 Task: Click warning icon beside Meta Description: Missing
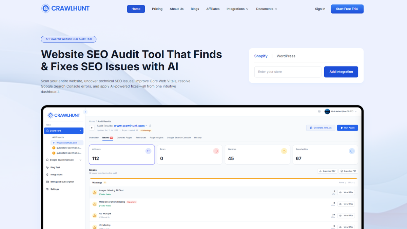[95, 204]
